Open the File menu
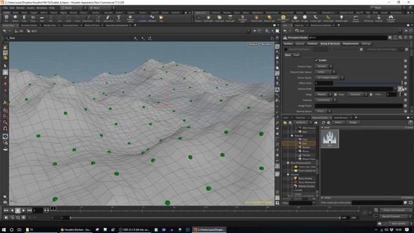This screenshot has width=414, height=233. click(5, 8)
